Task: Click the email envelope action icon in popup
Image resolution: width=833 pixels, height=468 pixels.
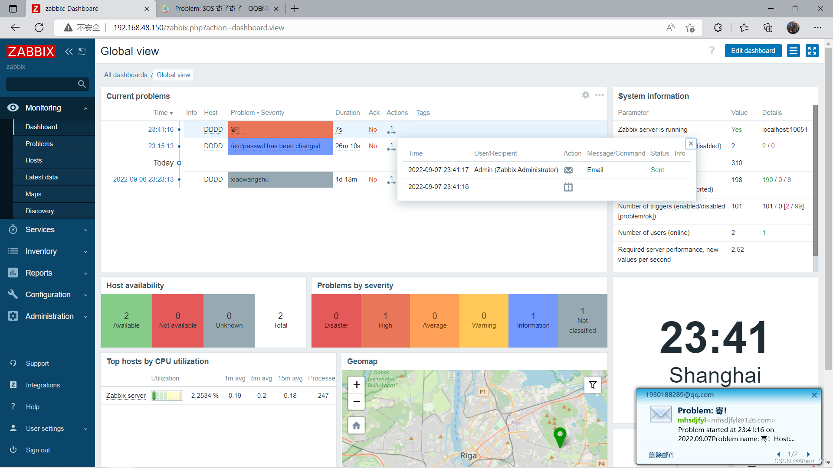Action: 568,170
